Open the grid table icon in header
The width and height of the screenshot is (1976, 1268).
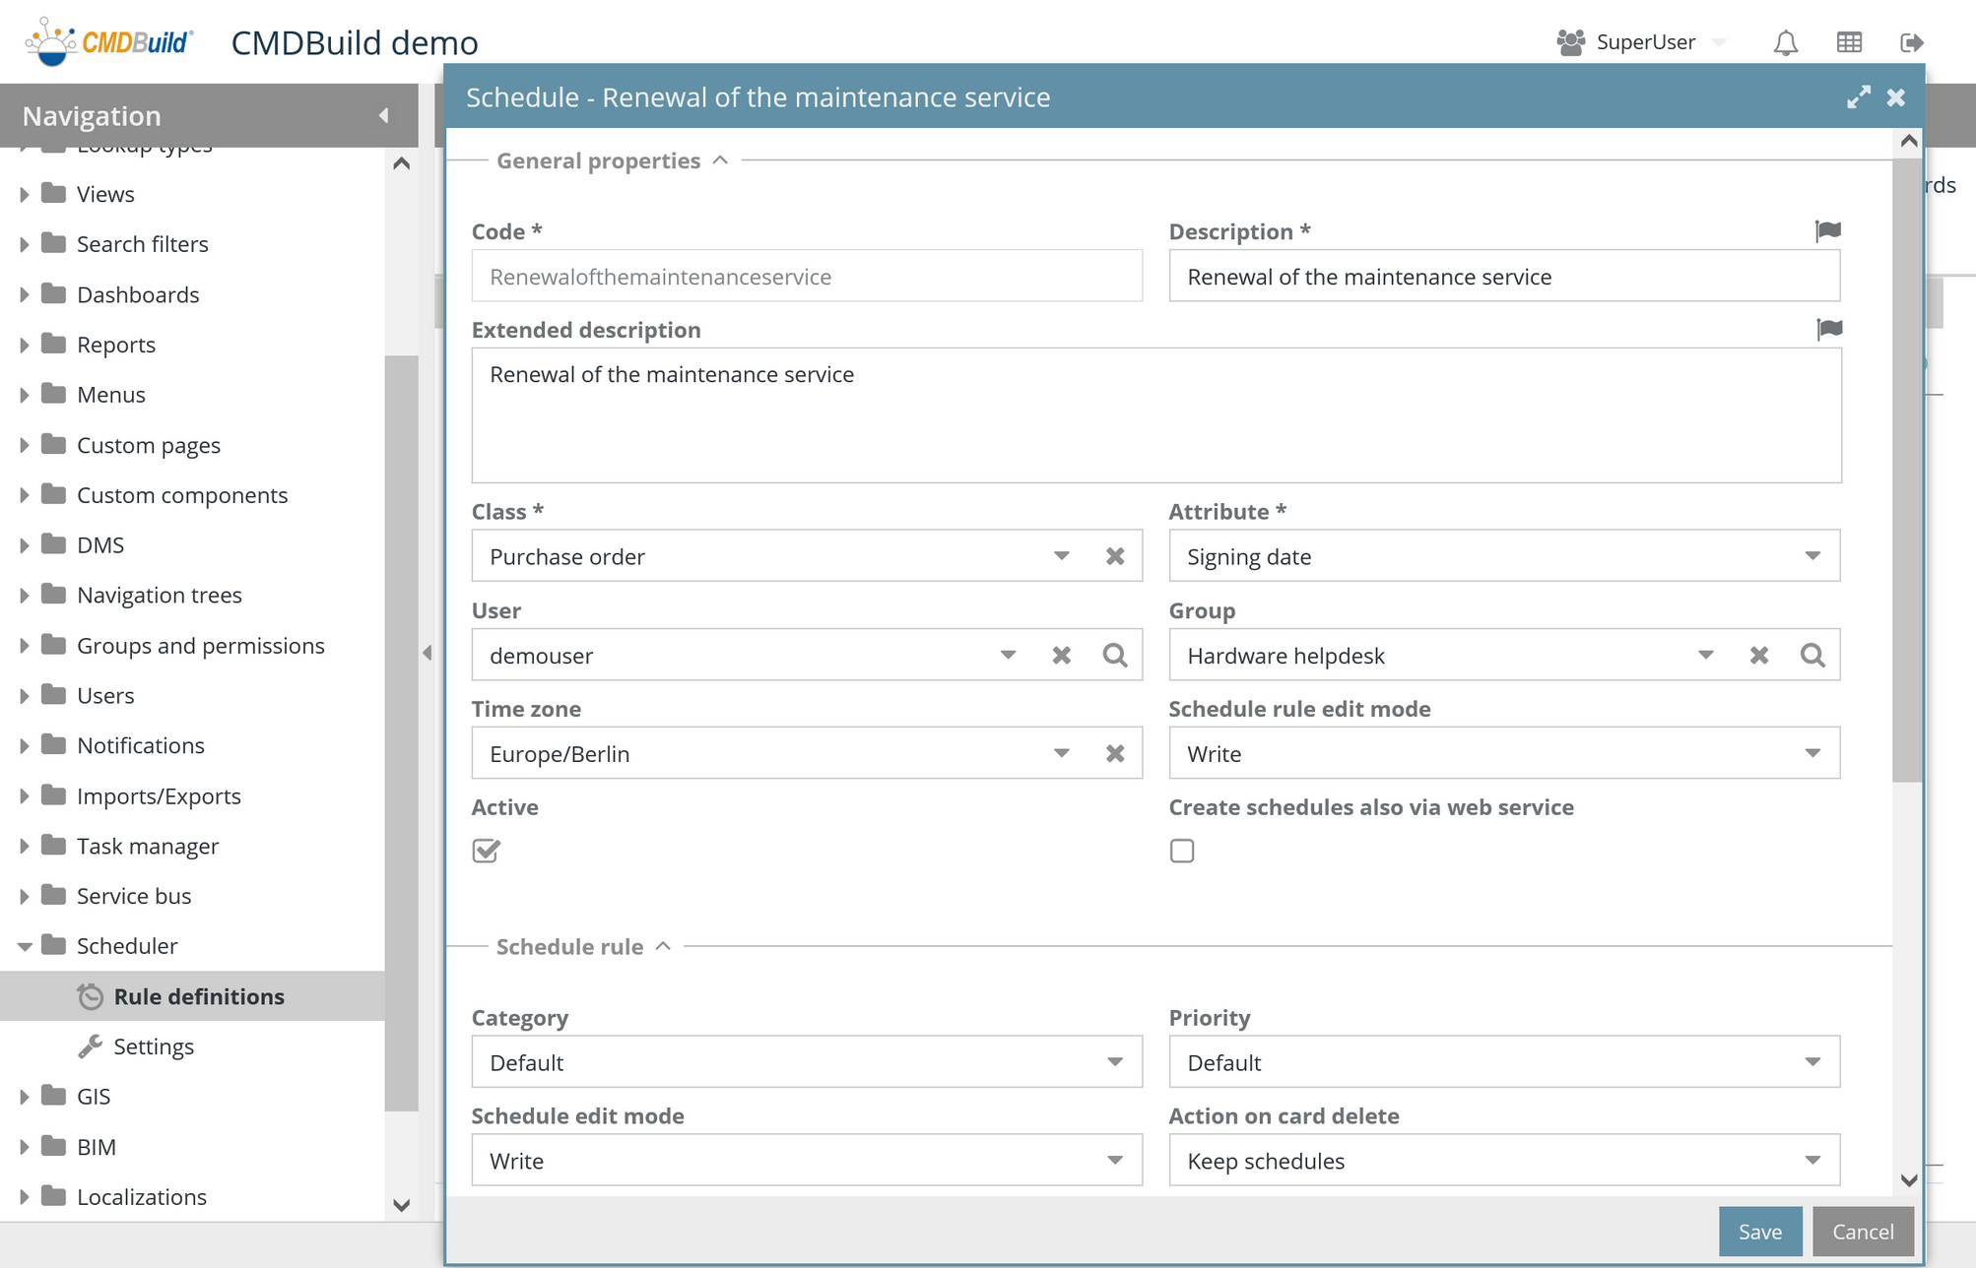click(1849, 42)
